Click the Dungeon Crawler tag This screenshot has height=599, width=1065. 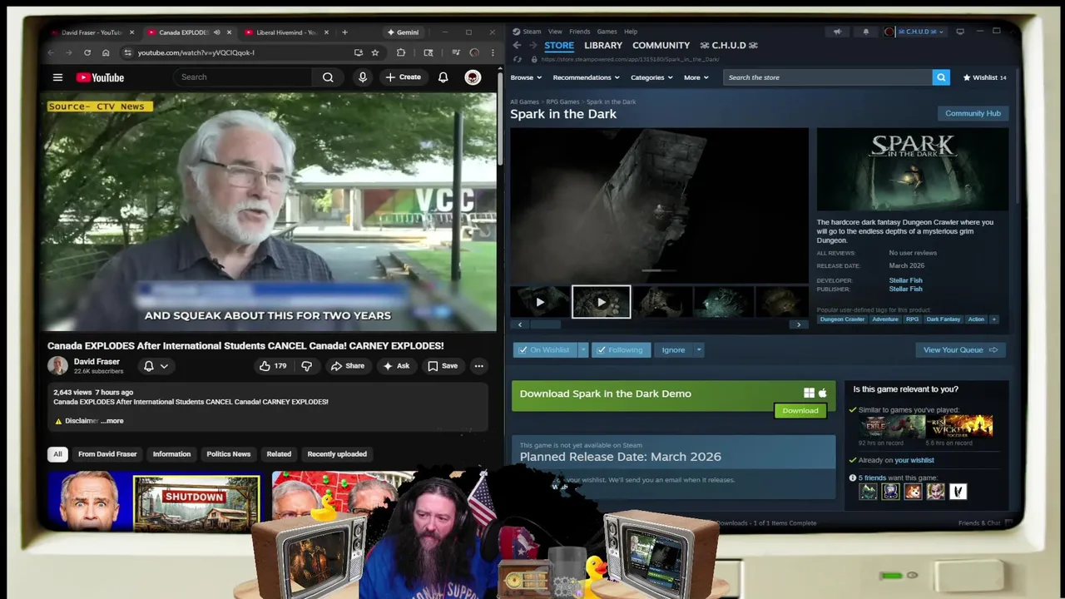[x=842, y=319]
